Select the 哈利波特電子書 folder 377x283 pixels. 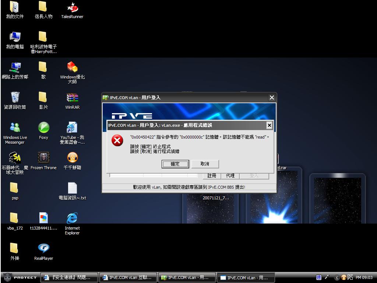click(x=43, y=43)
